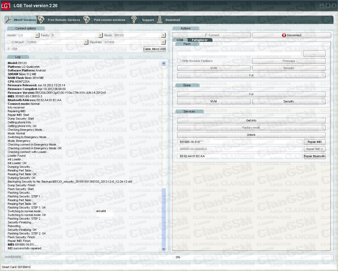This screenshot has width=338, height=271.
Task: Click log line "Connect mode: Normal"
Action: tap(24, 104)
